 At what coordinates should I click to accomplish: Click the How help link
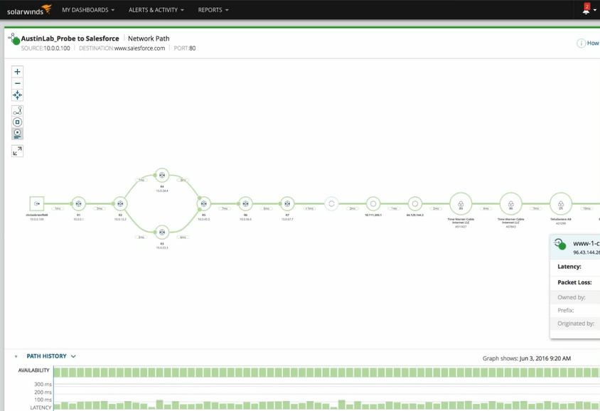click(593, 43)
